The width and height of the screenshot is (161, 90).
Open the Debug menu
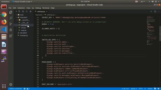pyautogui.click(x=38, y=8)
